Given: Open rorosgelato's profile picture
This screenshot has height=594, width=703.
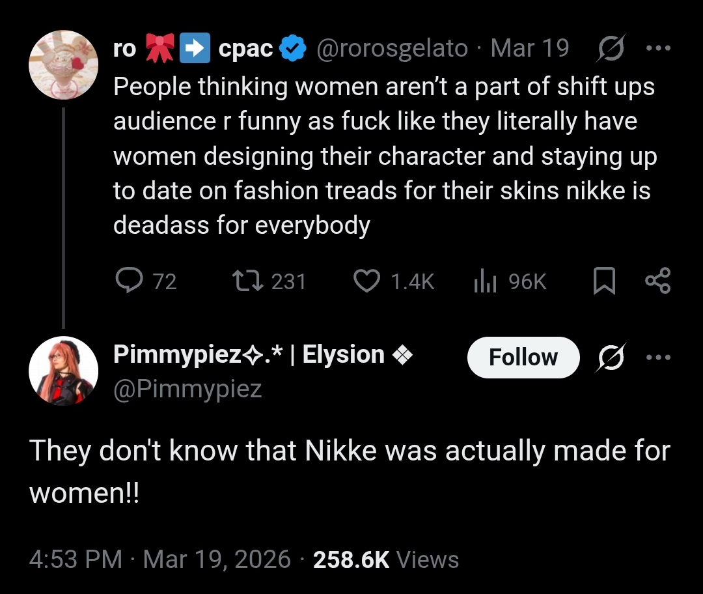Looking at the screenshot, I should coord(64,65).
